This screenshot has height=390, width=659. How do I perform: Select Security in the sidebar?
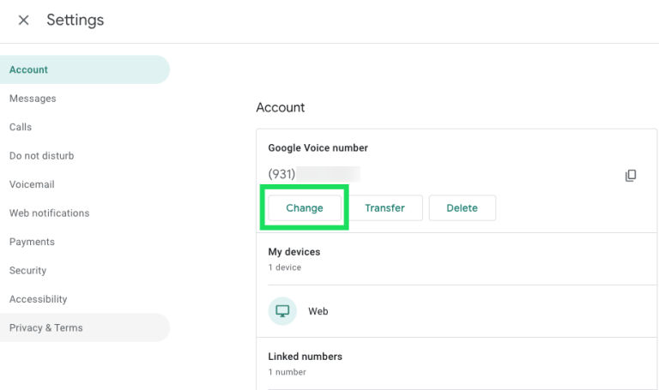pyautogui.click(x=85, y=270)
